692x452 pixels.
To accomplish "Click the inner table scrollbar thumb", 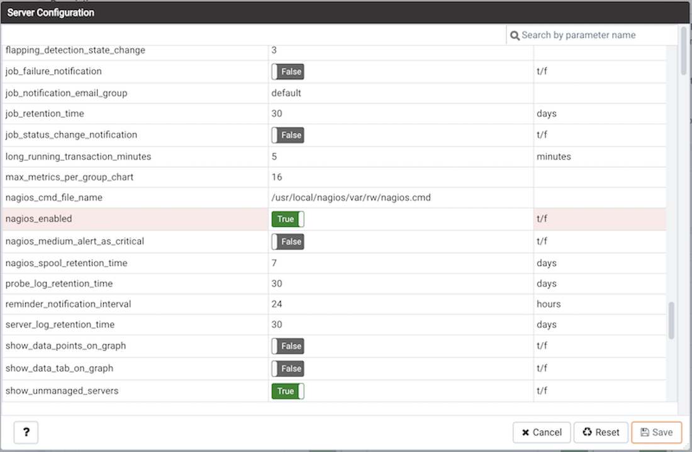I will point(671,320).
